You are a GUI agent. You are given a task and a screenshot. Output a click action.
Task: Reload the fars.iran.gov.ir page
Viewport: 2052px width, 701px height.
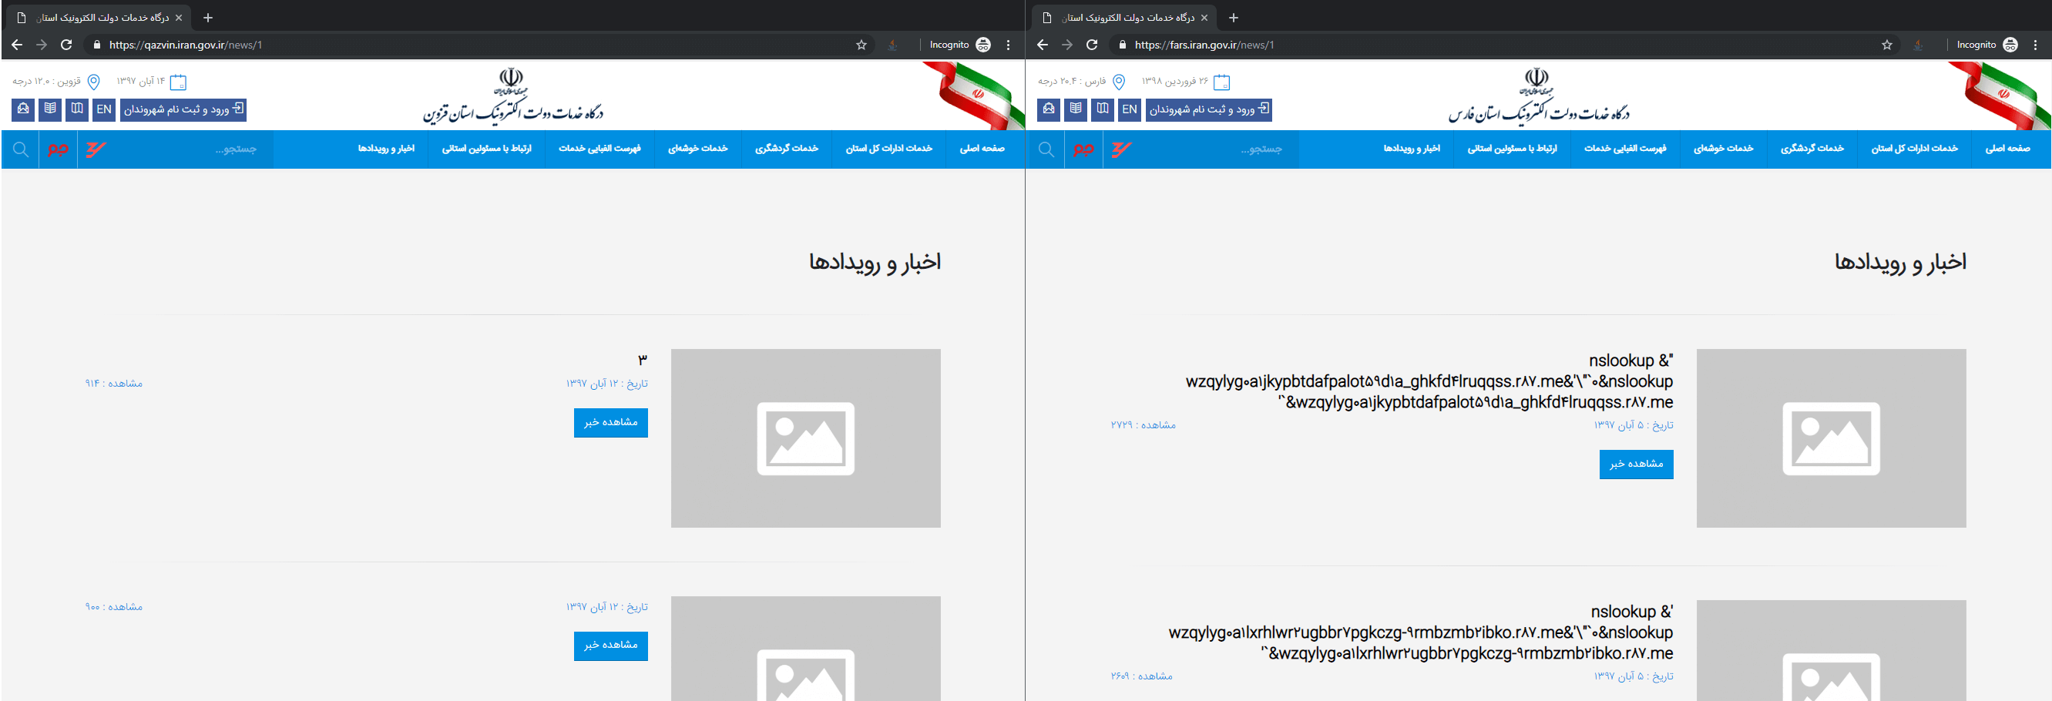pyautogui.click(x=1091, y=45)
